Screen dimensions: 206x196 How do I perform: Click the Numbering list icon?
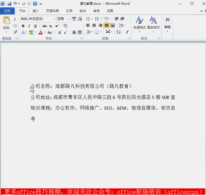pos(97,19)
